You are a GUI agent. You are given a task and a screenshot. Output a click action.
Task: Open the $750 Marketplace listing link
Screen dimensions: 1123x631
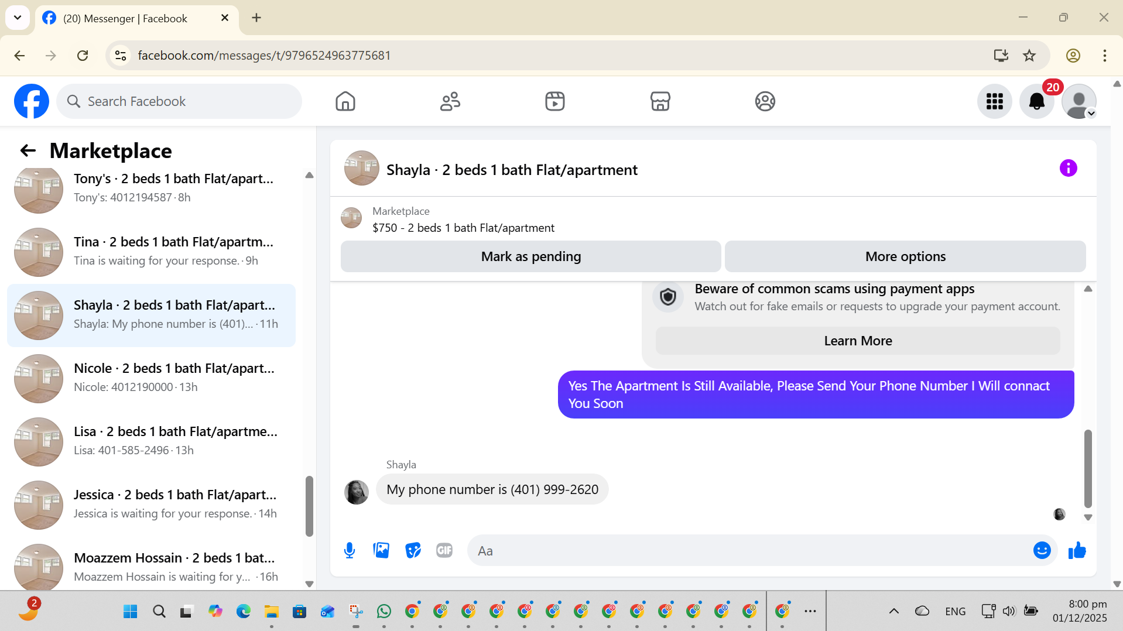pyautogui.click(x=463, y=228)
